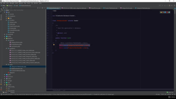The height and width of the screenshot is (99, 176).
Task: Click database breadcrumb in navigation bar
Action: 10,5
